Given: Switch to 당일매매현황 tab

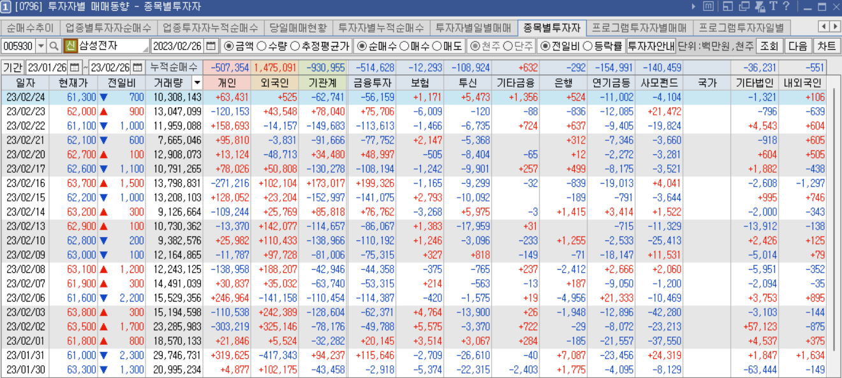Looking at the screenshot, I should click(298, 28).
